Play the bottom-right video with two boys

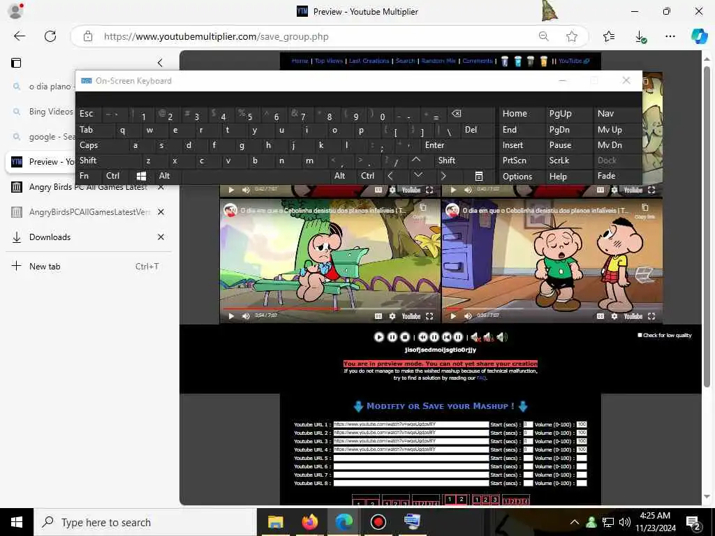point(453,316)
